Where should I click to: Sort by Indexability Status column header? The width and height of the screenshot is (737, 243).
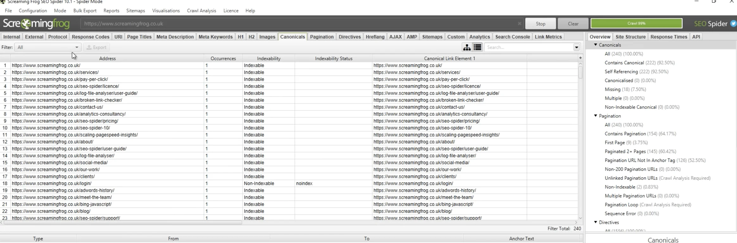(333, 58)
